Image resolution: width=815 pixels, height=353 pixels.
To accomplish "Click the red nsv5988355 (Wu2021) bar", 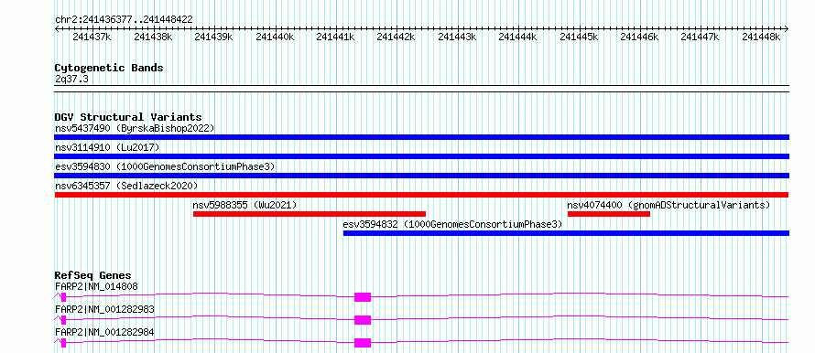I will (310, 214).
